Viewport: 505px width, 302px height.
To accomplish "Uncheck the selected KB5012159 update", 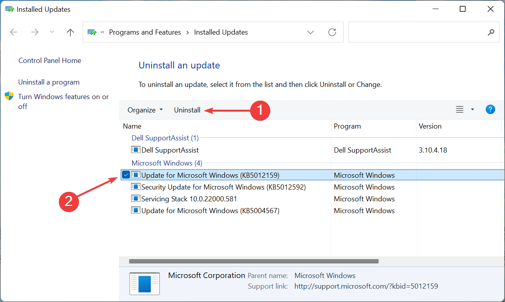I will pos(126,174).
